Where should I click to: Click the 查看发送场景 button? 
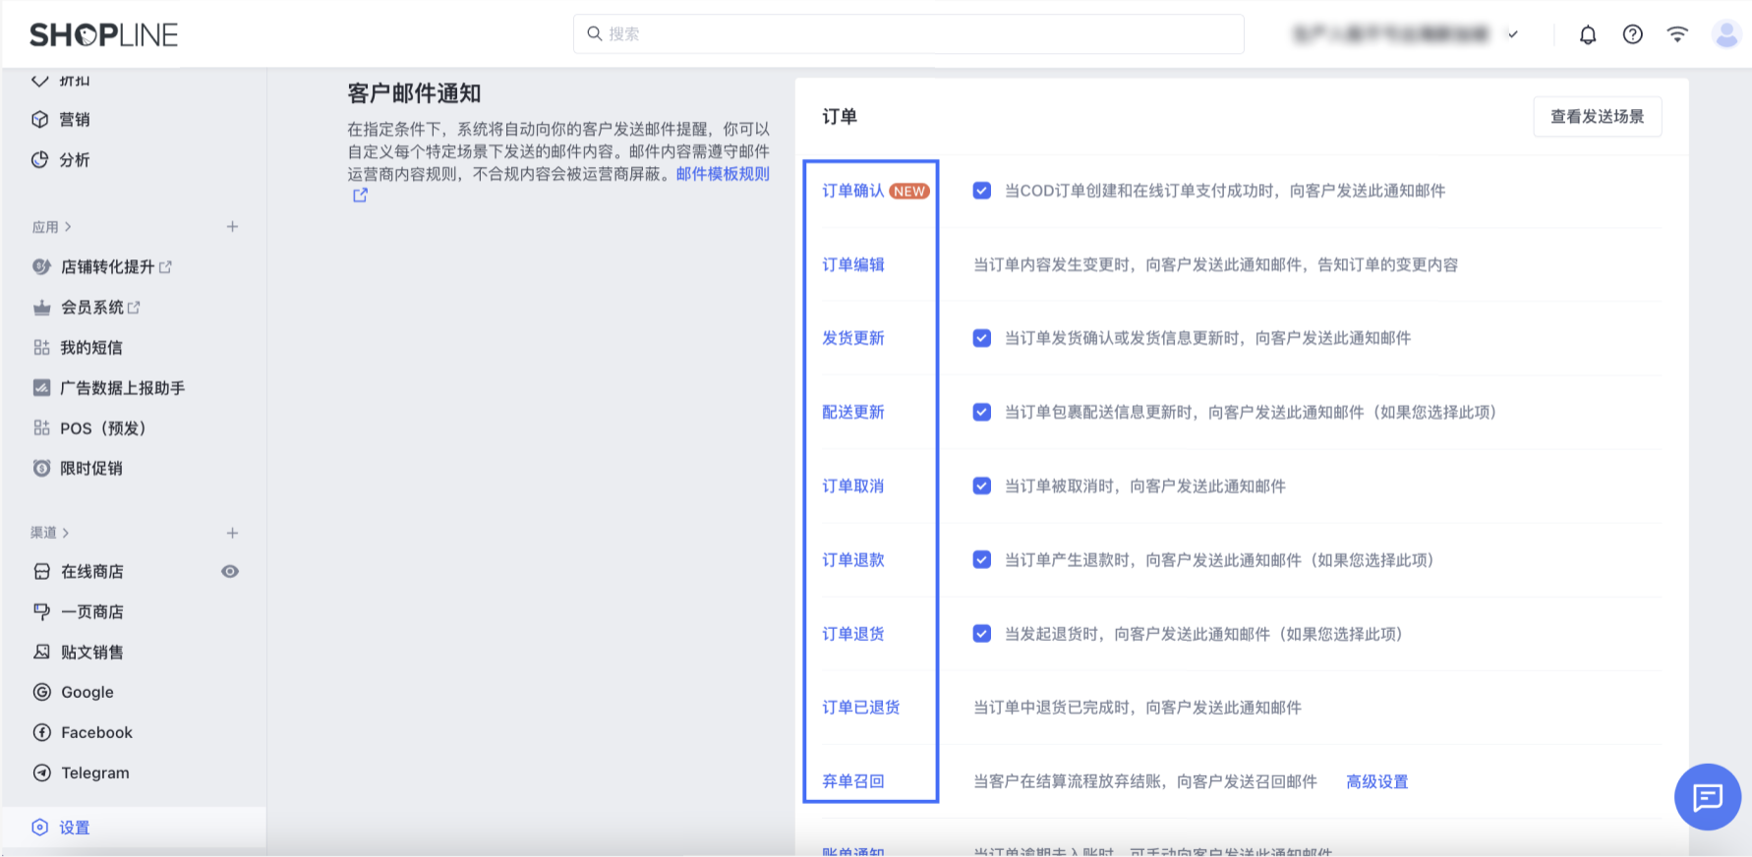point(1597,117)
